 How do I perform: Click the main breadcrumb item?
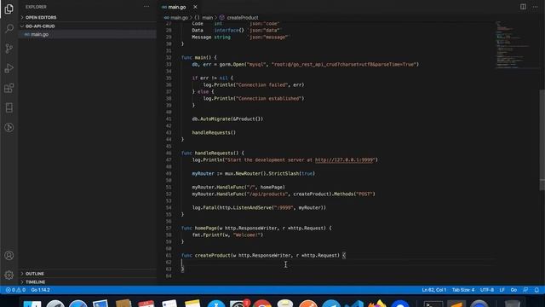point(207,17)
